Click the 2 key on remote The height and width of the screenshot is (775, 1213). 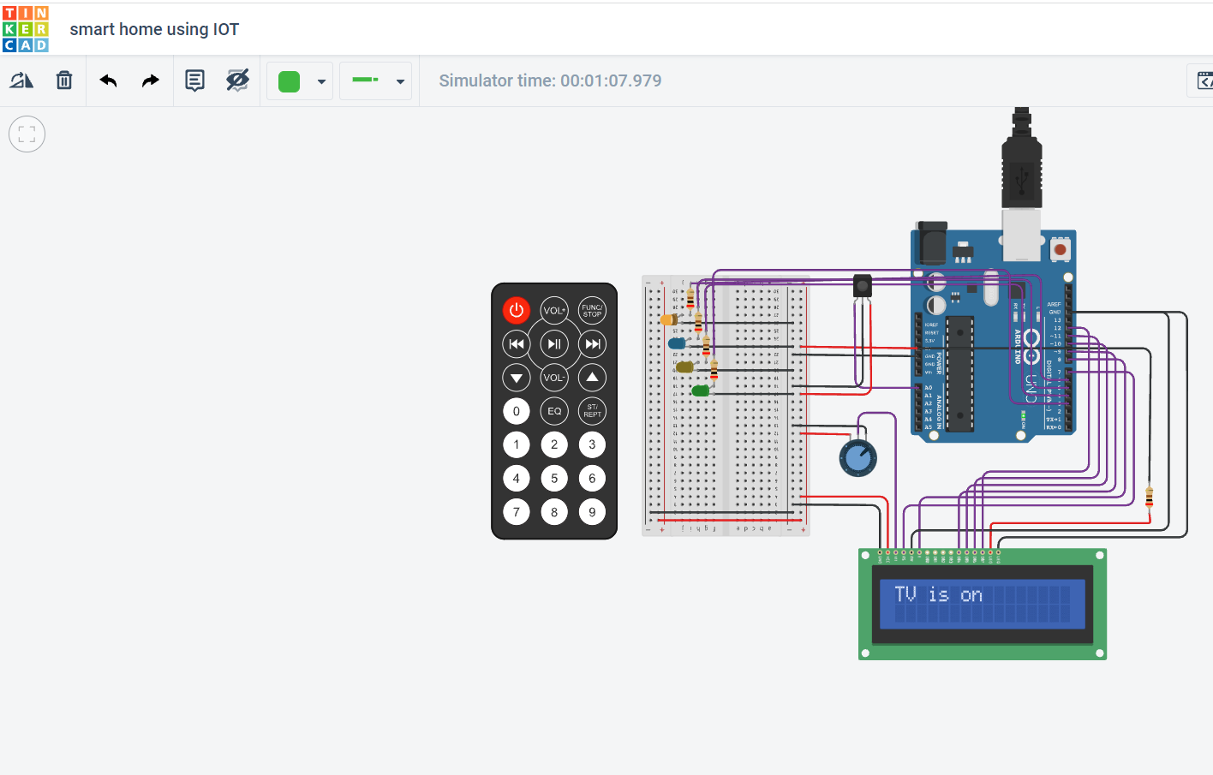(x=554, y=444)
